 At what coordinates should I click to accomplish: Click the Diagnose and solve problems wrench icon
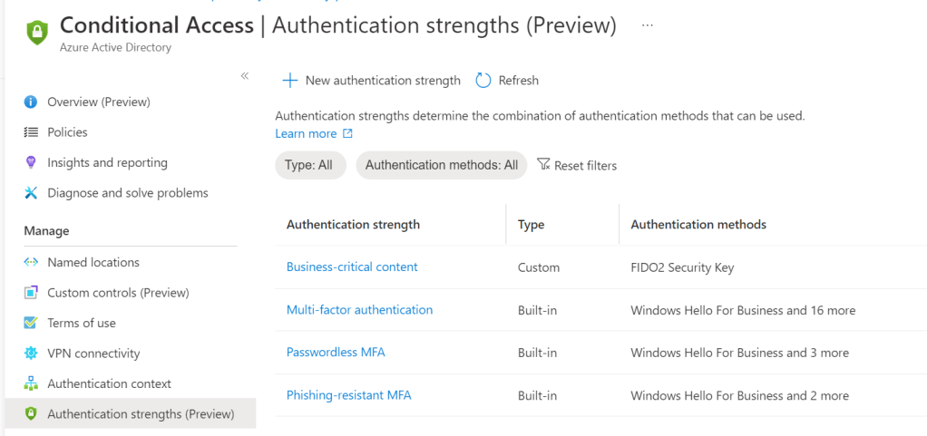(x=31, y=193)
